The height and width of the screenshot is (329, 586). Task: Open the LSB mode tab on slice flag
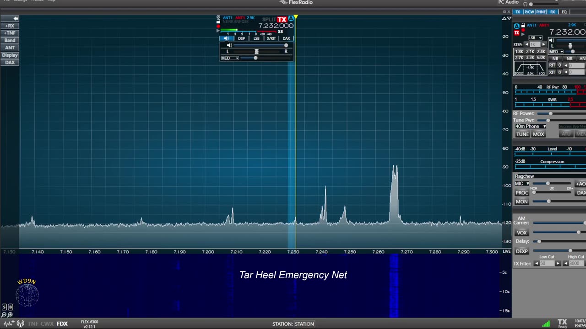(x=256, y=38)
